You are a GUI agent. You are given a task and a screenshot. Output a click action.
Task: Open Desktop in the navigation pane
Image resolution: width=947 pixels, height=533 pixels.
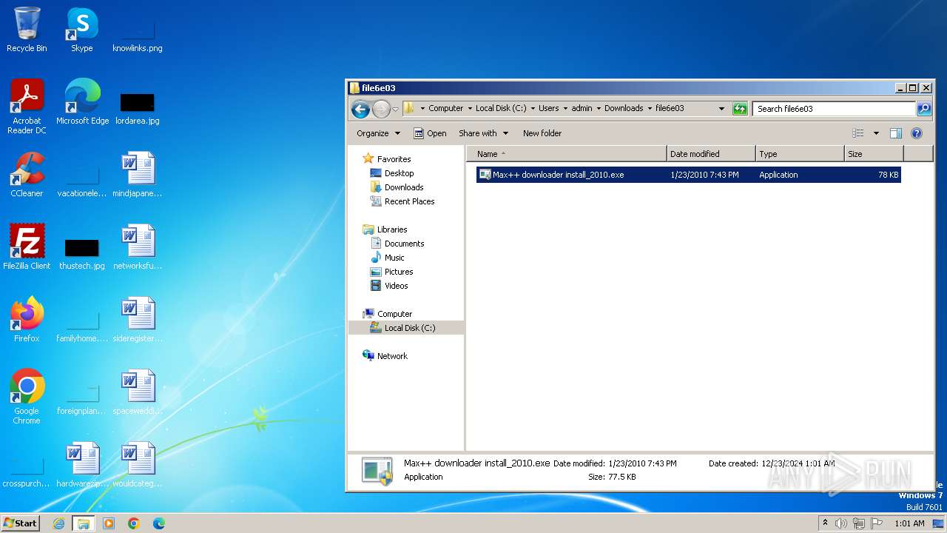coord(399,173)
